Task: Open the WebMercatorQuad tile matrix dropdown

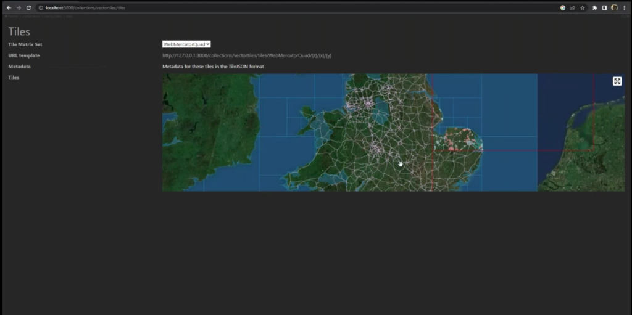Action: (x=186, y=44)
